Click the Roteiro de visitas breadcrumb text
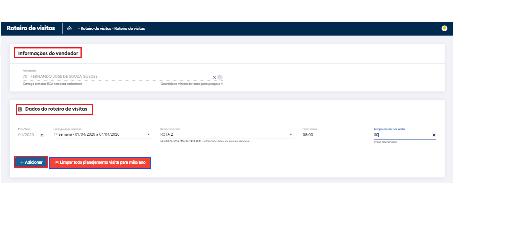 pos(113,29)
